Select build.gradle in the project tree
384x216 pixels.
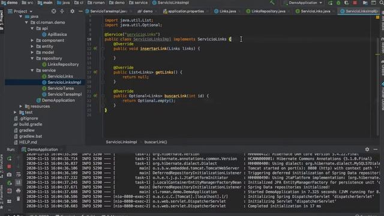click(31, 124)
